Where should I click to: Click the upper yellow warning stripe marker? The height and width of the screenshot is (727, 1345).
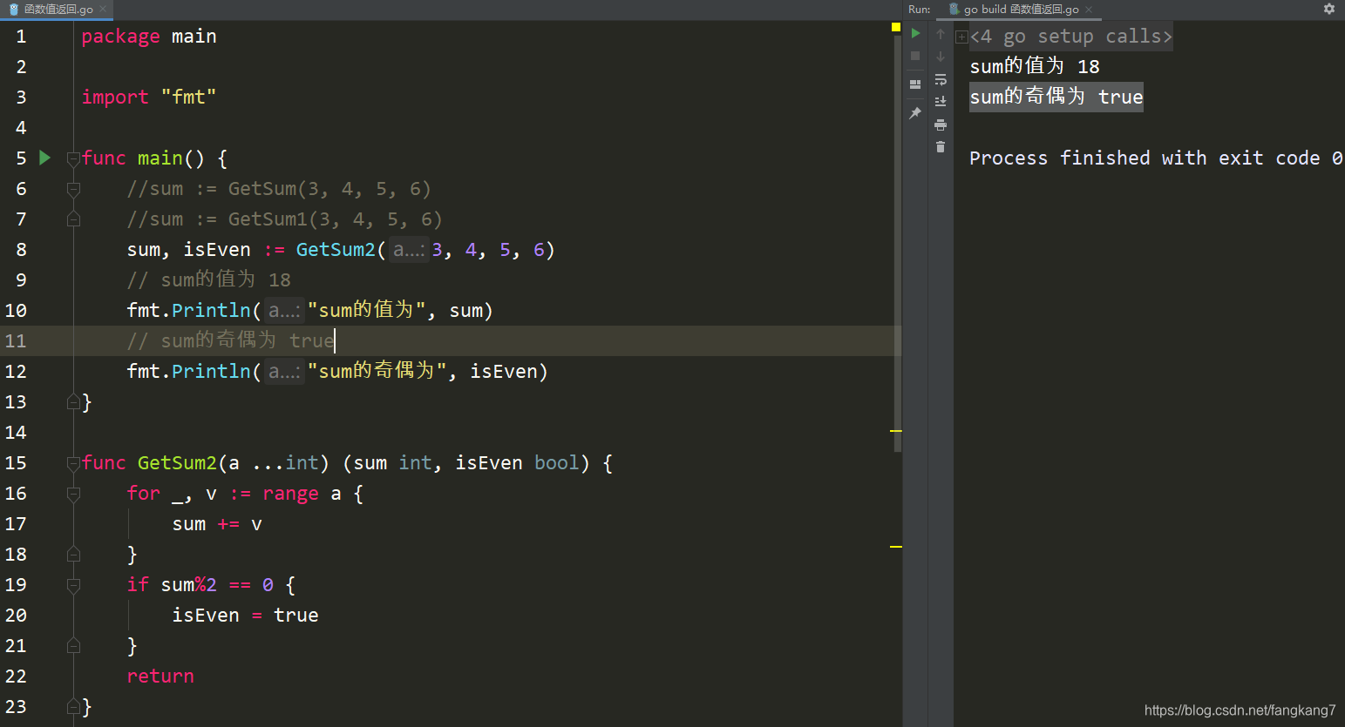point(895,431)
